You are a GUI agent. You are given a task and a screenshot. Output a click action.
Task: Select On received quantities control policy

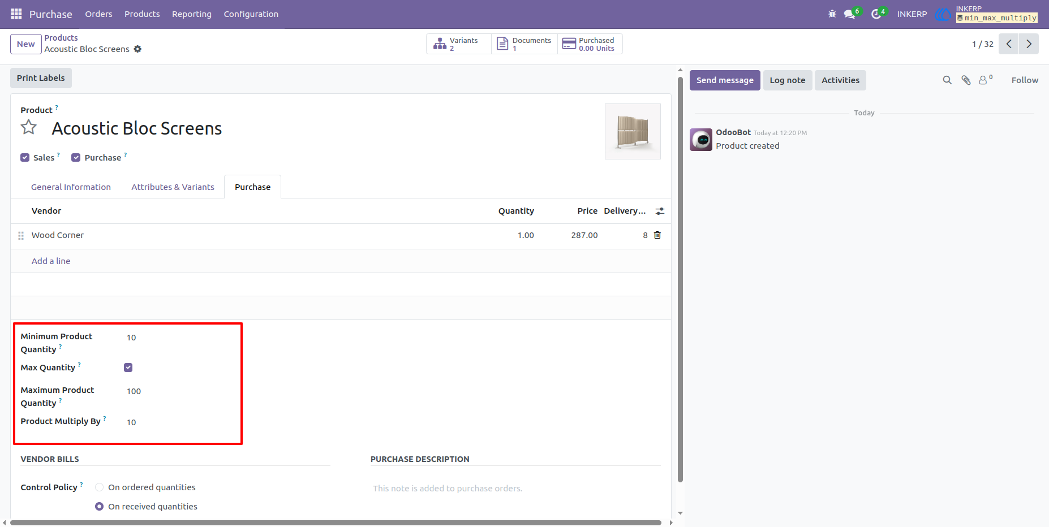click(x=100, y=507)
